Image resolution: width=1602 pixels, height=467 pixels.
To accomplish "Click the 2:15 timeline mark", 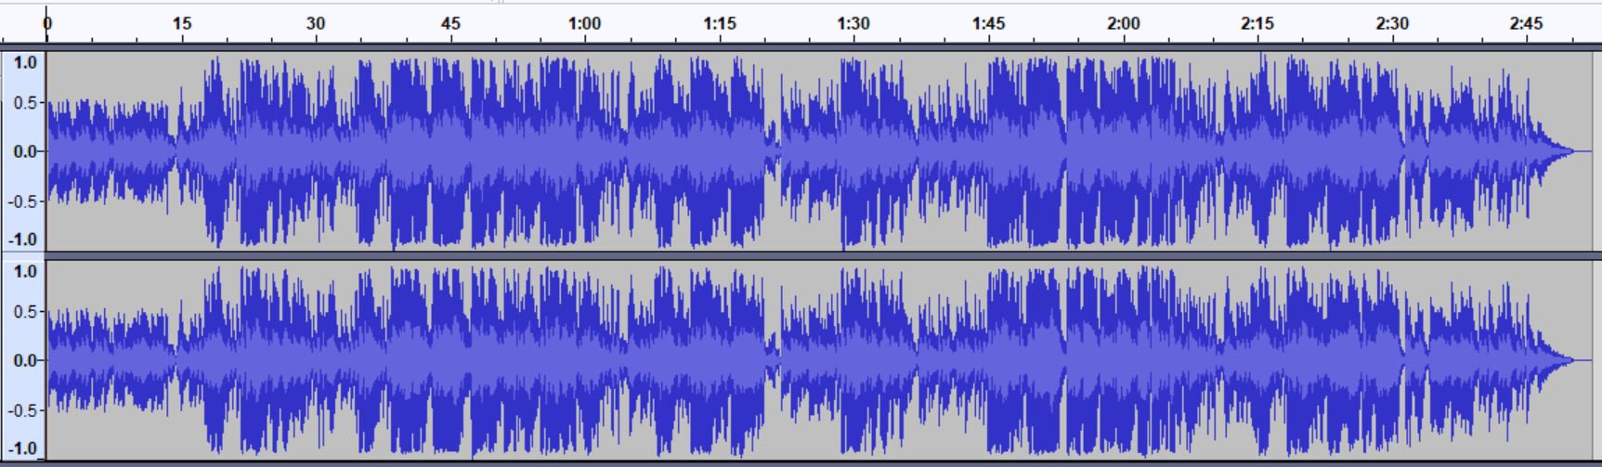I will point(1257,24).
